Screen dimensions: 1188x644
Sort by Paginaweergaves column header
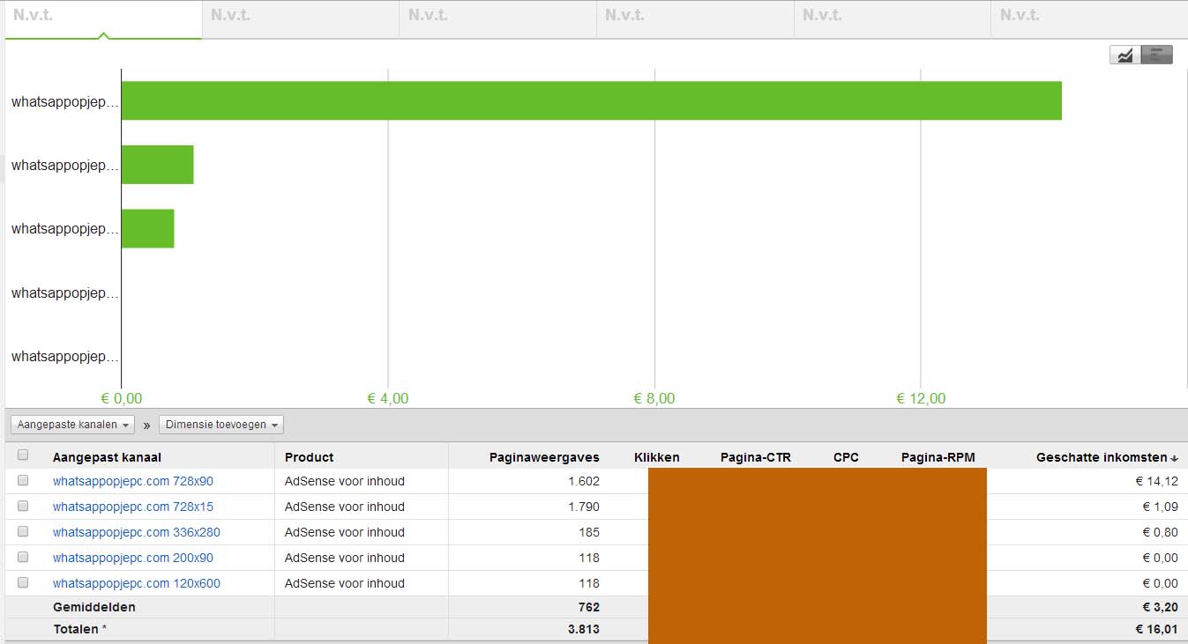(544, 457)
